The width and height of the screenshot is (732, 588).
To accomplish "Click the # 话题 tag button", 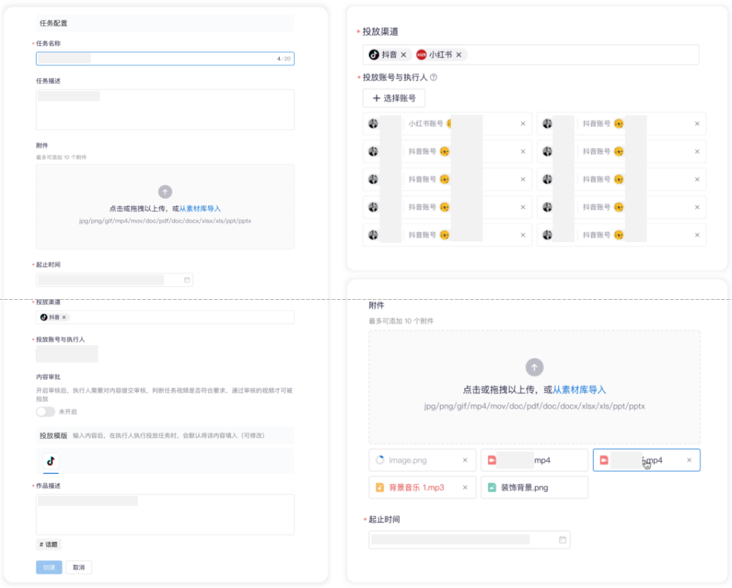I will coord(49,545).
